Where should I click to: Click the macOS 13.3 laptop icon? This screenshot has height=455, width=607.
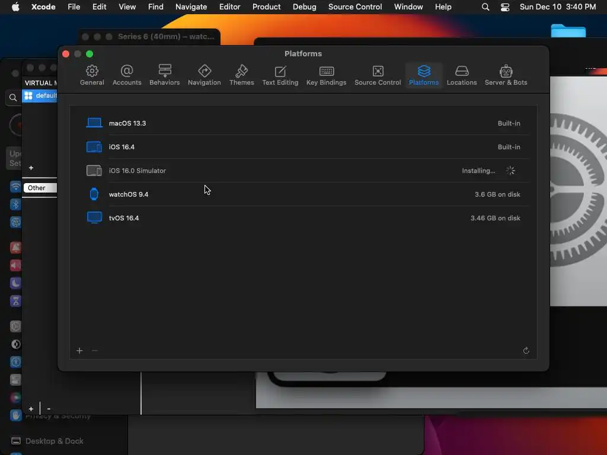[x=94, y=123]
